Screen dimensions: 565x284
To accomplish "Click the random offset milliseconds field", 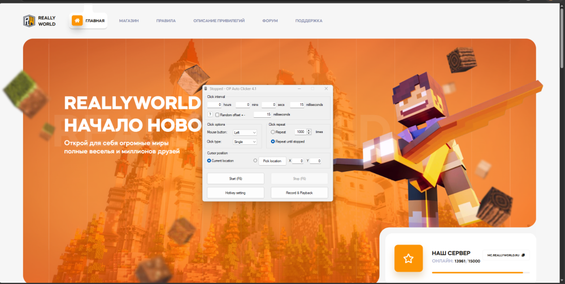I will click(x=263, y=114).
